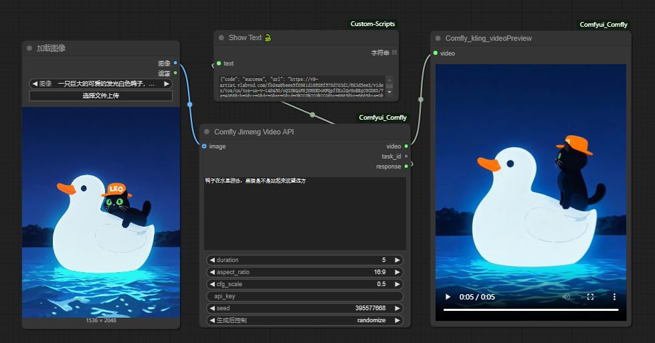Click the video output port of Jimeng node

pos(406,146)
